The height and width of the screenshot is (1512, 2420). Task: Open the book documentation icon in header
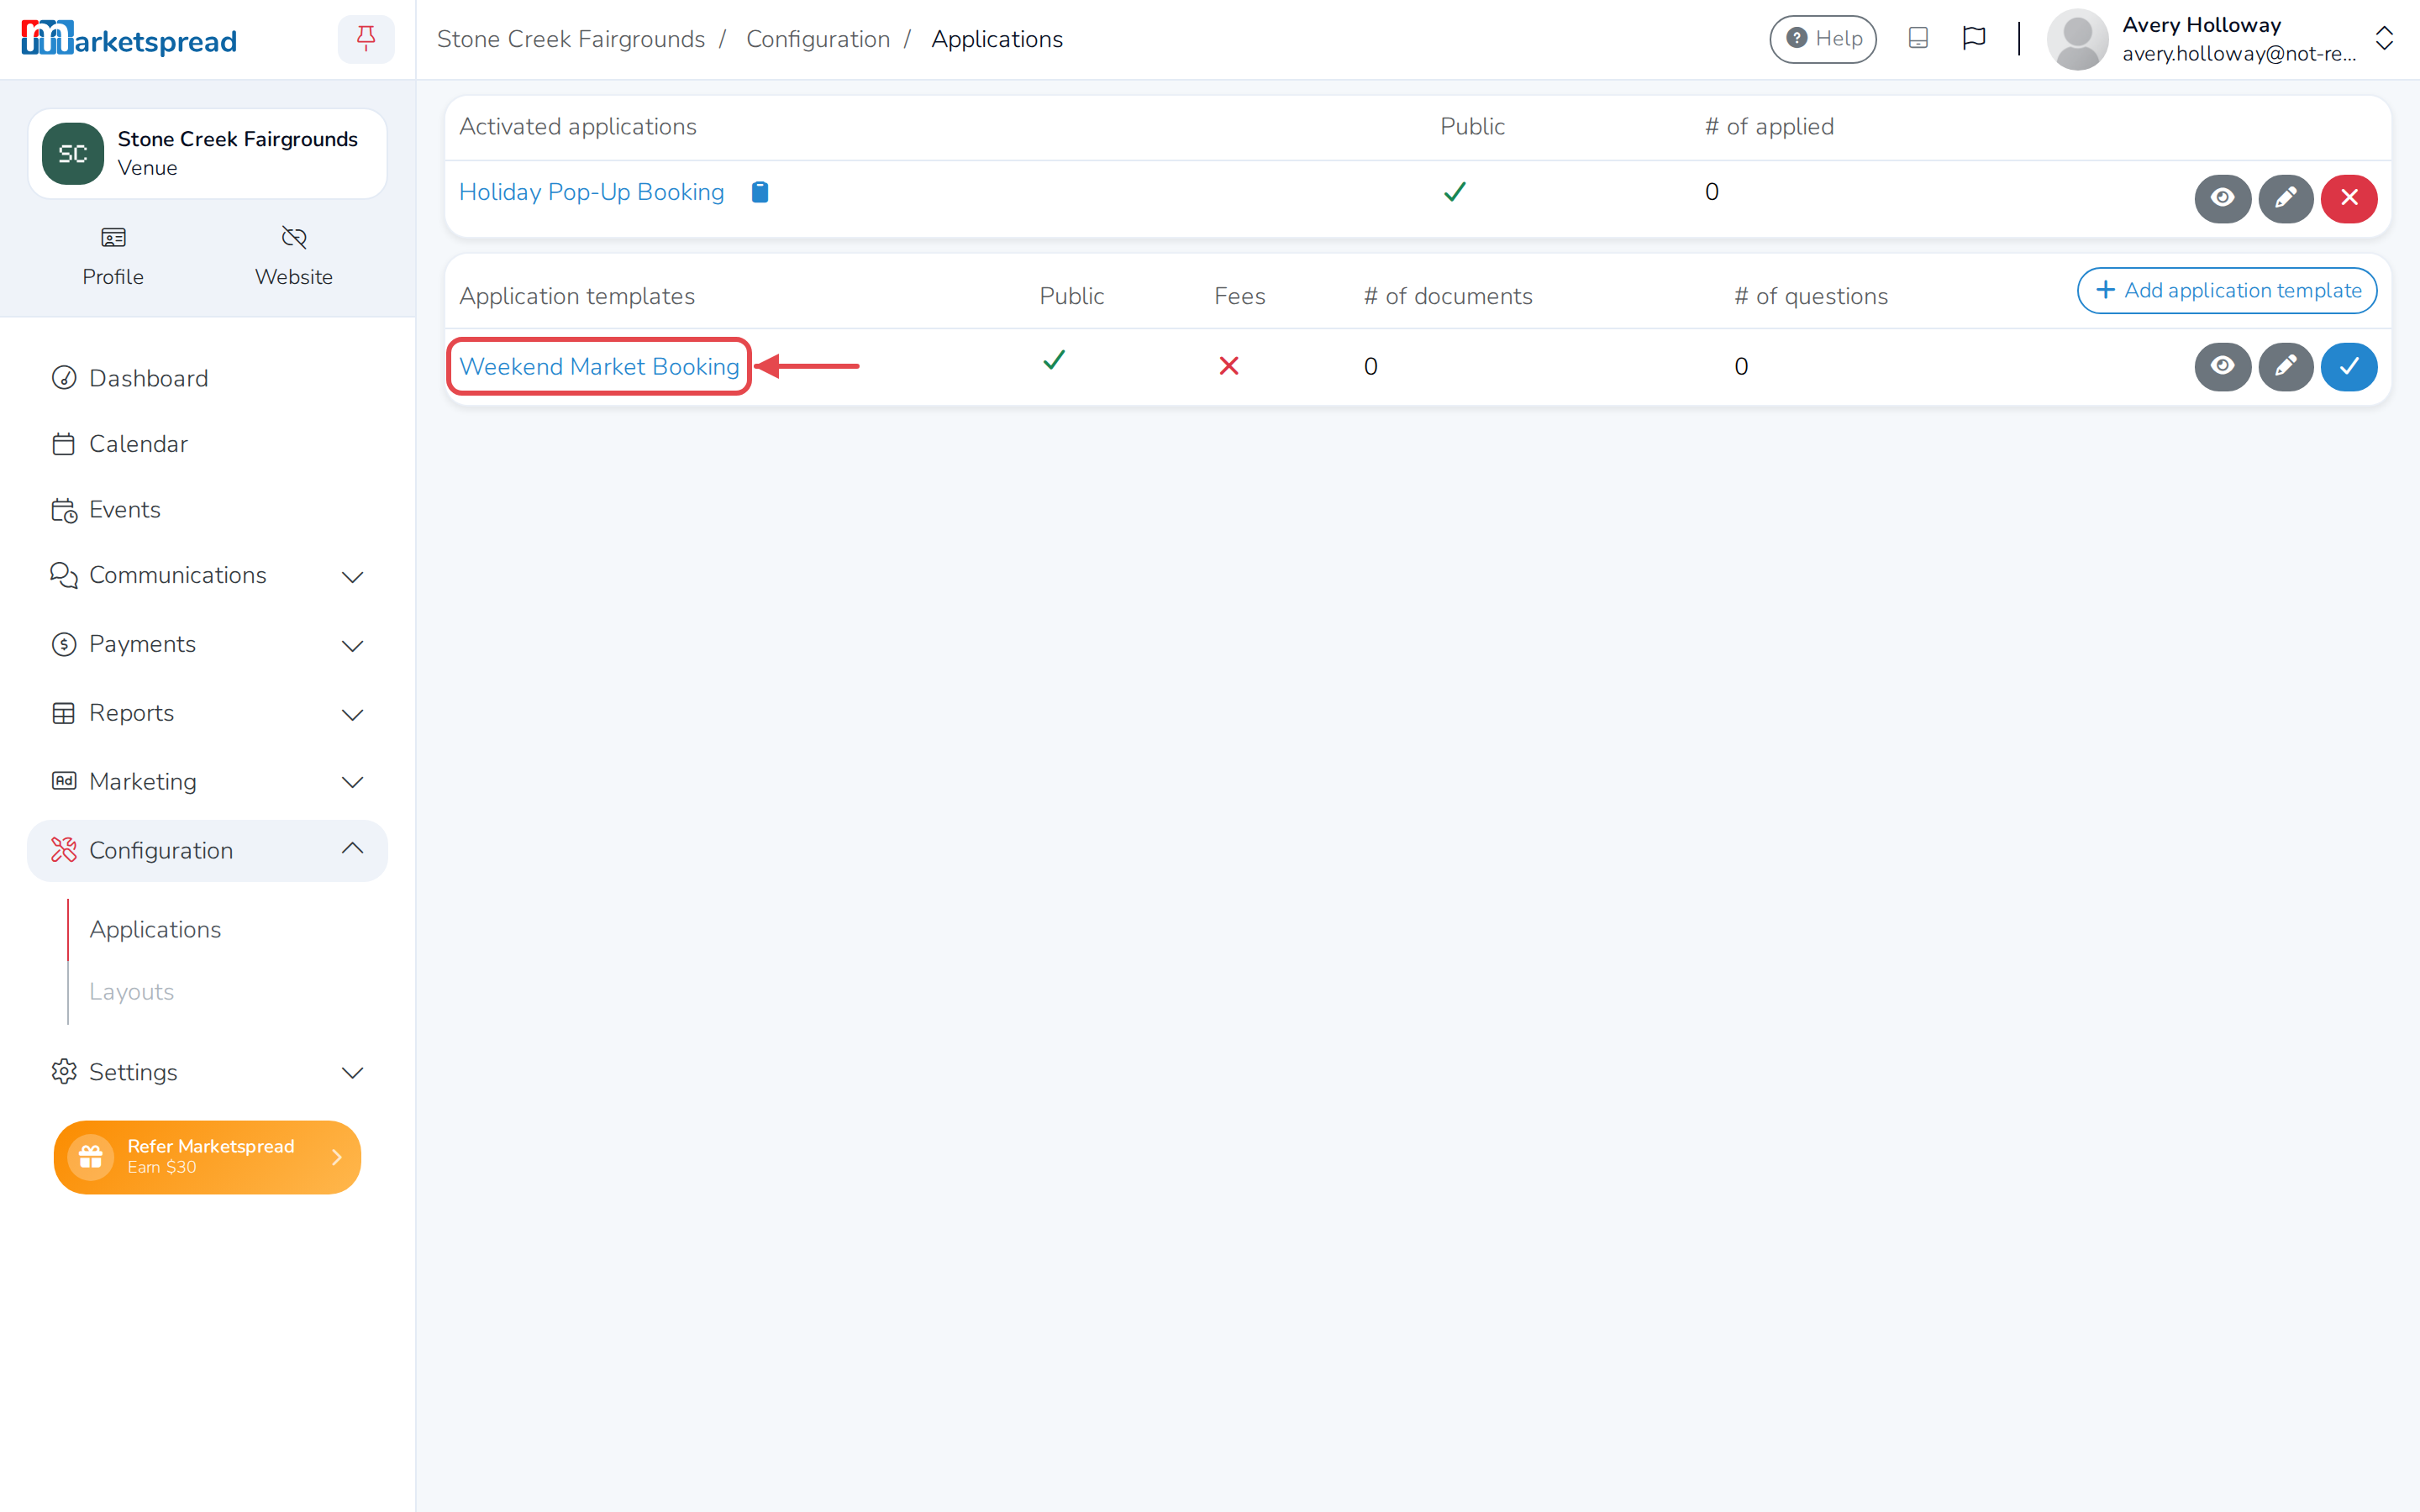tap(1917, 39)
